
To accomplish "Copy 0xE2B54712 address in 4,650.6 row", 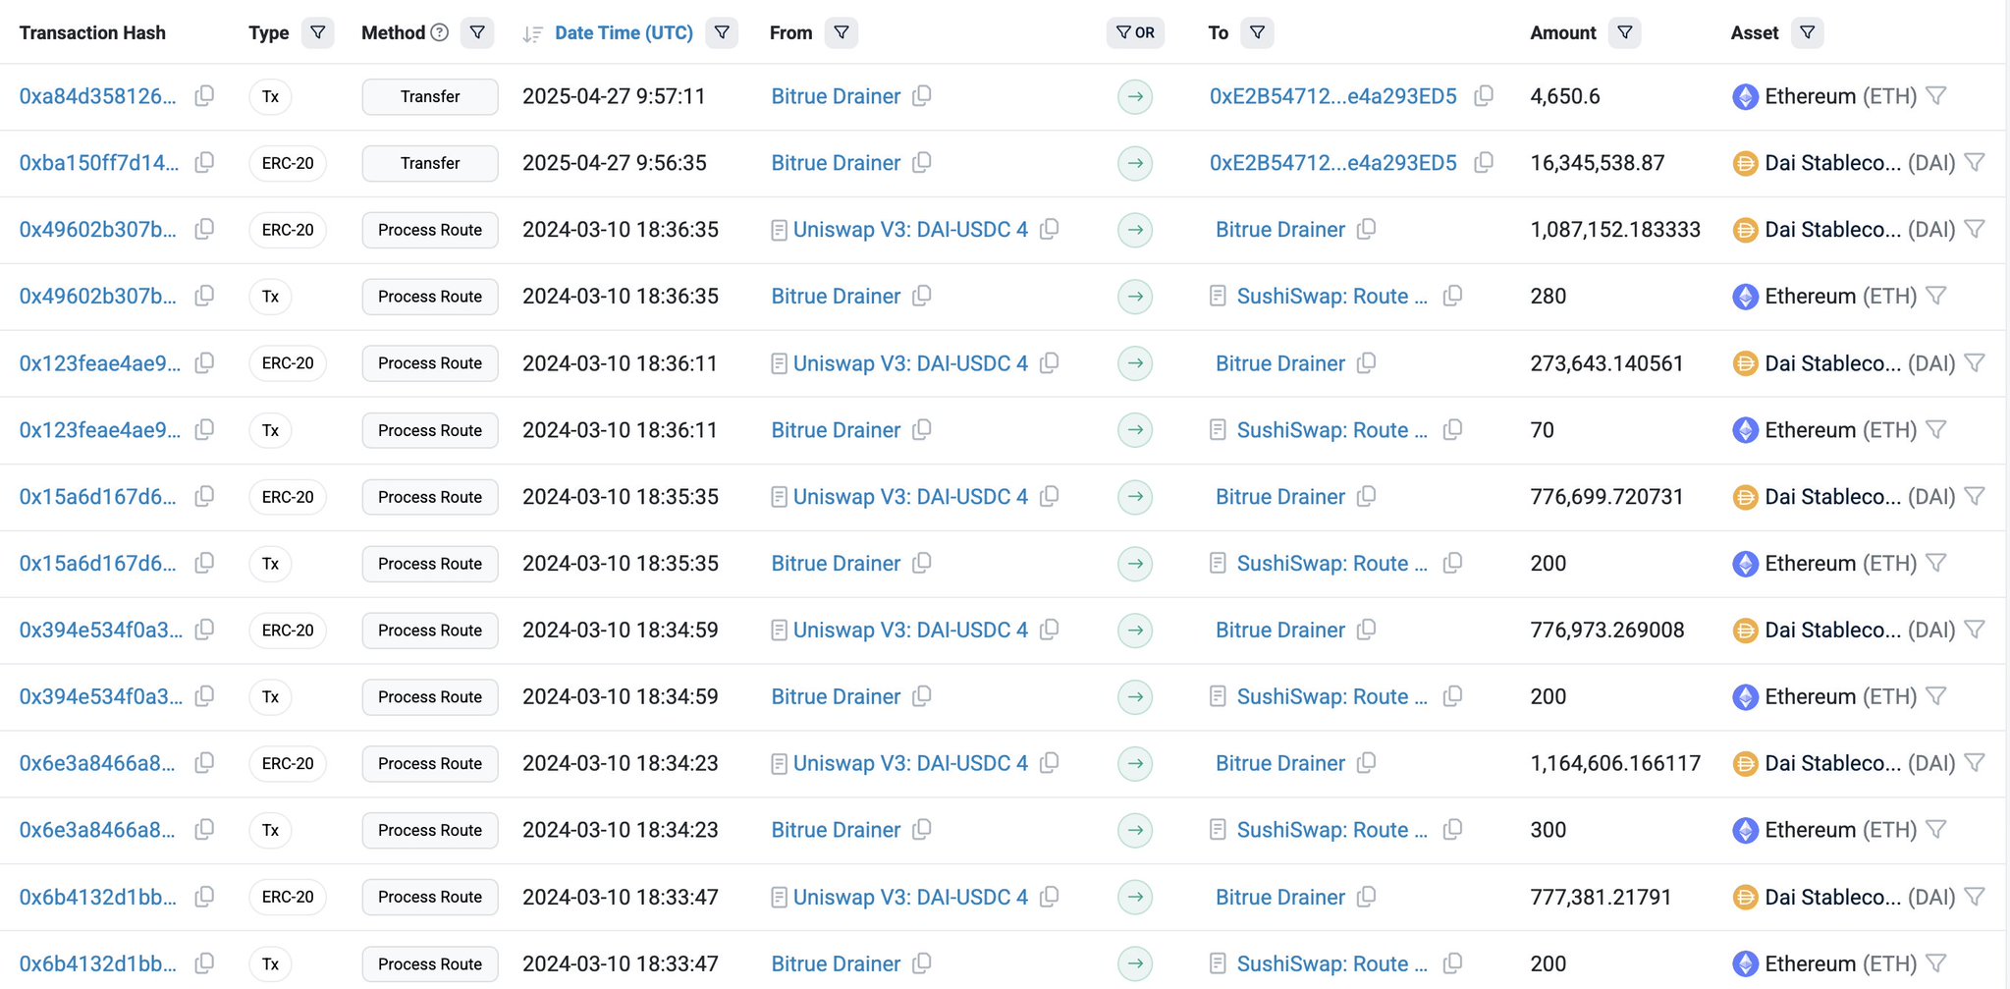I will [1484, 96].
